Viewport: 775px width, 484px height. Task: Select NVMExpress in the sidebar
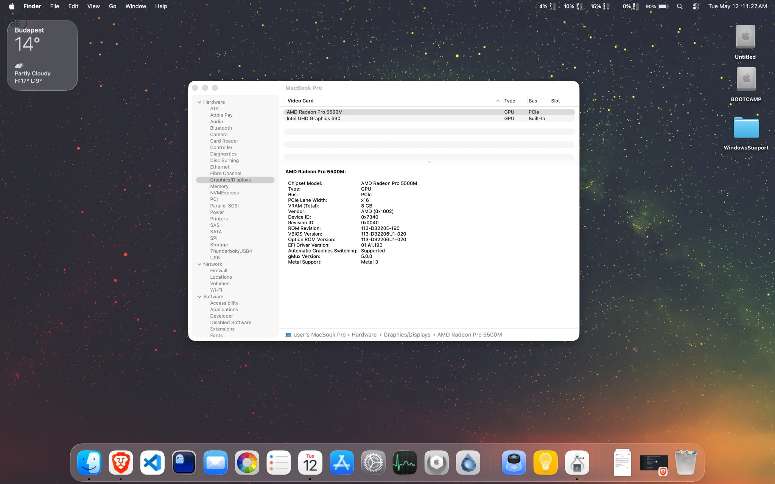[224, 193]
